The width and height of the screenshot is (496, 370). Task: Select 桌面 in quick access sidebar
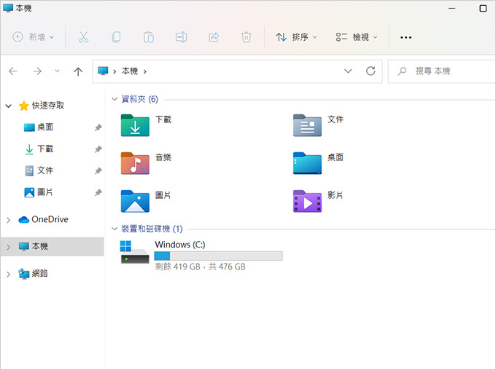pyautogui.click(x=39, y=127)
